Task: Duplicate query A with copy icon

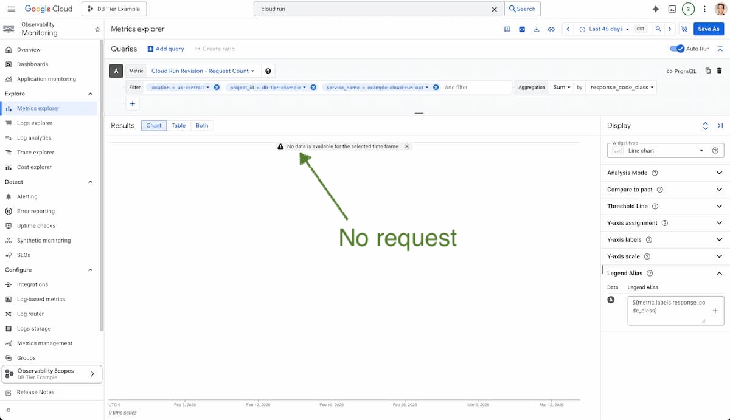Action: pyautogui.click(x=707, y=71)
